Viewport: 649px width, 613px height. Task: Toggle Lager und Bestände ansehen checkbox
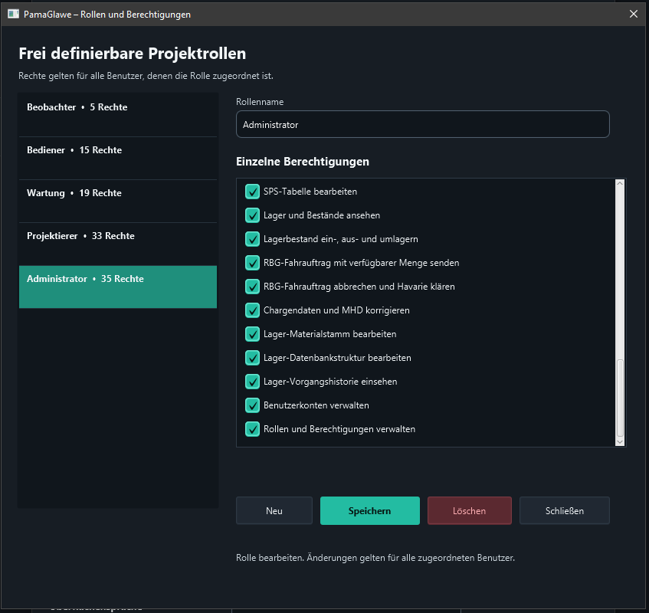click(x=252, y=215)
